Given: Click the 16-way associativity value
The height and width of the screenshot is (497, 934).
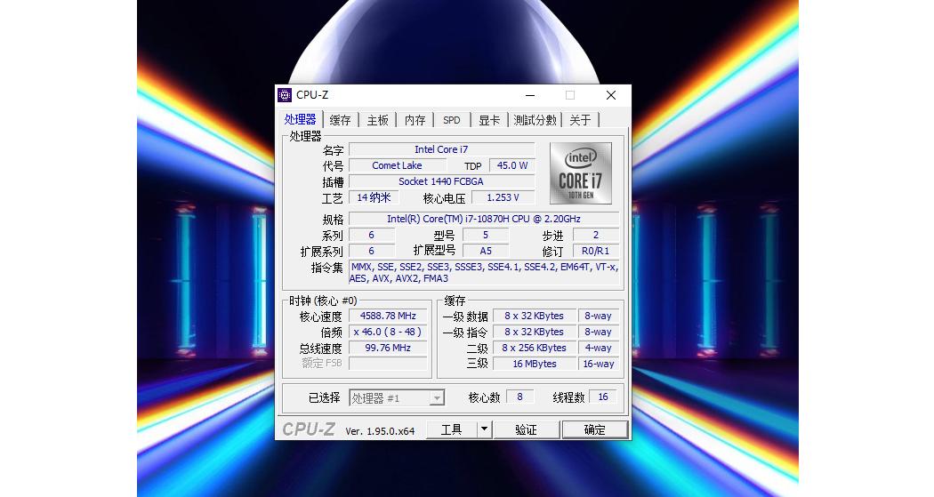Looking at the screenshot, I should (598, 364).
